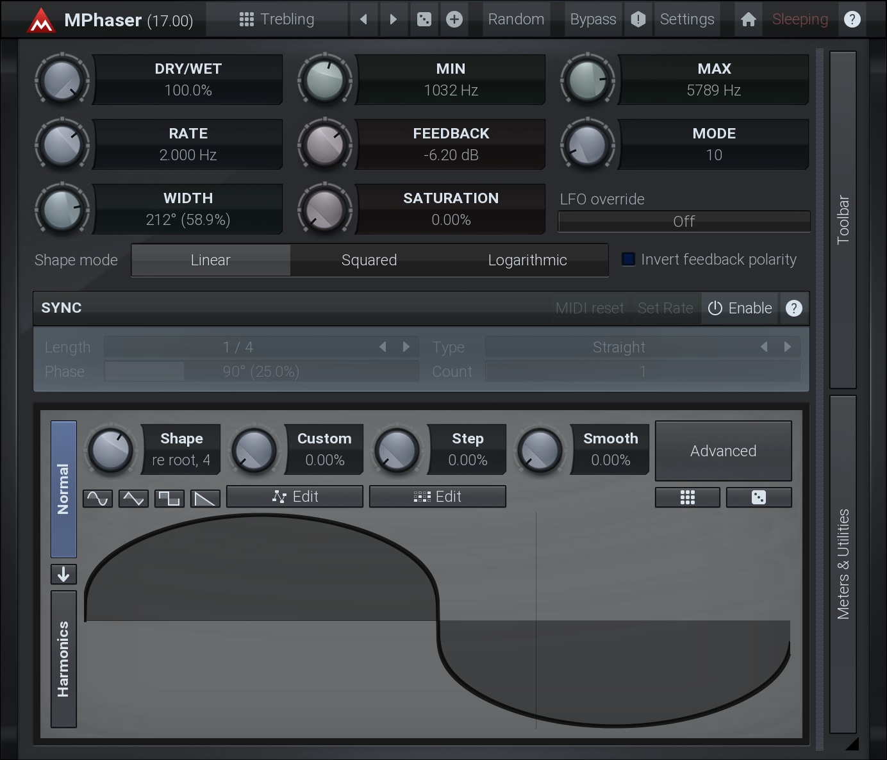Click the LFO override slider bar
Image resolution: width=887 pixels, height=760 pixels.
(x=684, y=222)
